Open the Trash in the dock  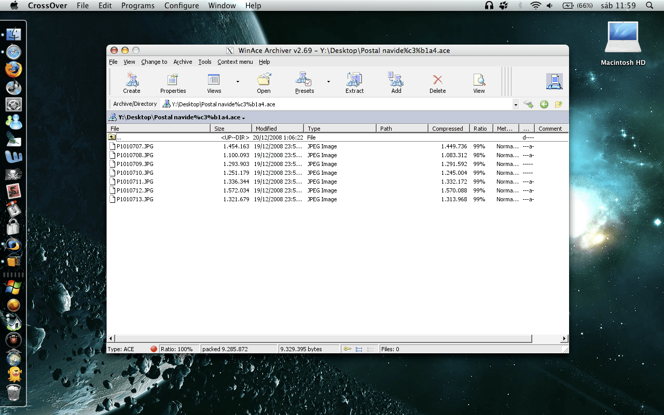13,393
